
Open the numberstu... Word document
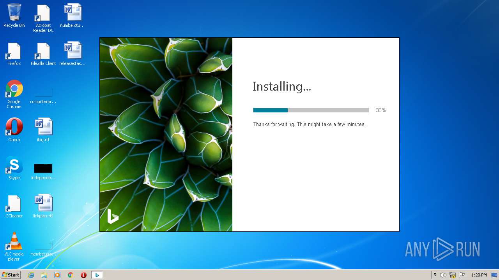73,16
